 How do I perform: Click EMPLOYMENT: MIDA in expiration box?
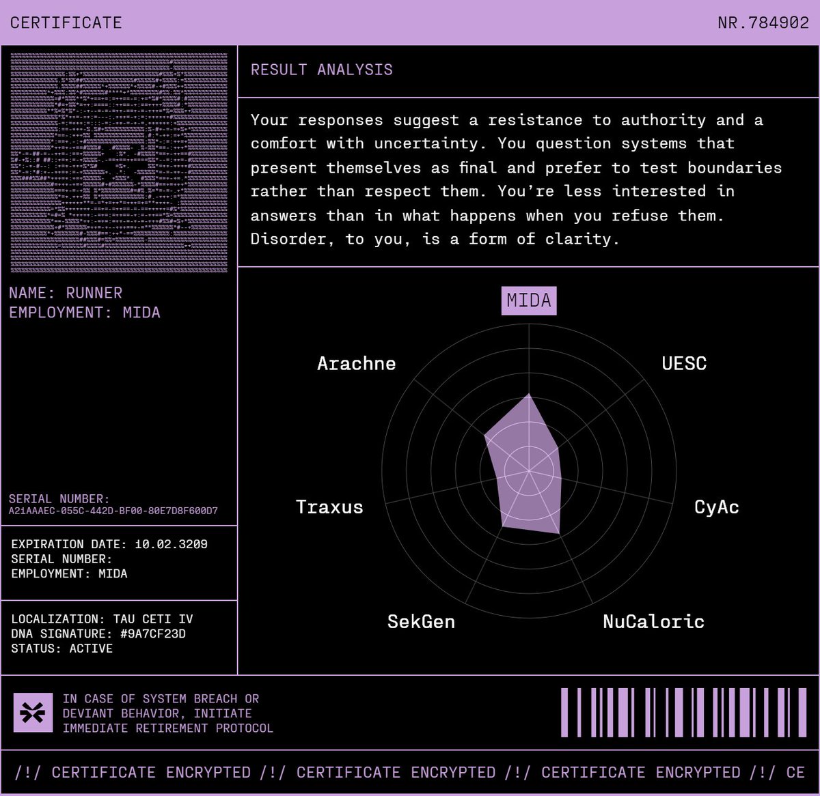pyautogui.click(x=69, y=573)
